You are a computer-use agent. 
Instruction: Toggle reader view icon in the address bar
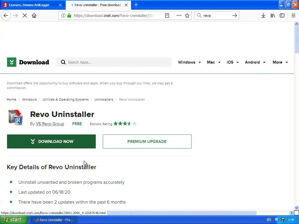pyautogui.click(x=167, y=15)
